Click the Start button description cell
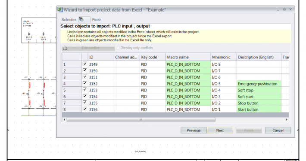Screen dimensions: 306x161 259,109
